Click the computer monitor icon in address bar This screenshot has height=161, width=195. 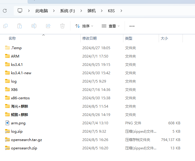20,11
